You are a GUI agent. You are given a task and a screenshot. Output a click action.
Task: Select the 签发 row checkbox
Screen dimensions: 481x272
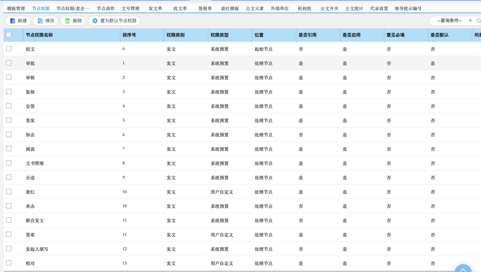[x=9, y=120]
